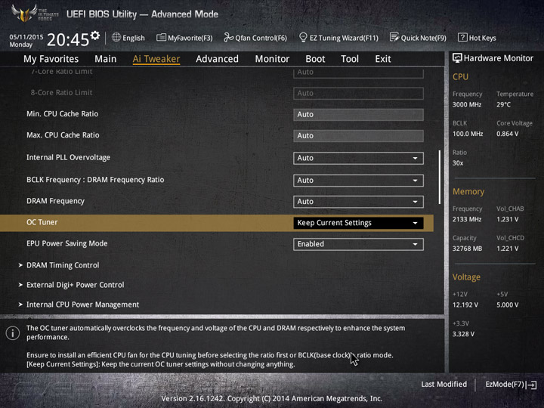The image size is (544, 408).
Task: Open Internal PLL Overvoltage dropdown
Action: (x=358, y=158)
